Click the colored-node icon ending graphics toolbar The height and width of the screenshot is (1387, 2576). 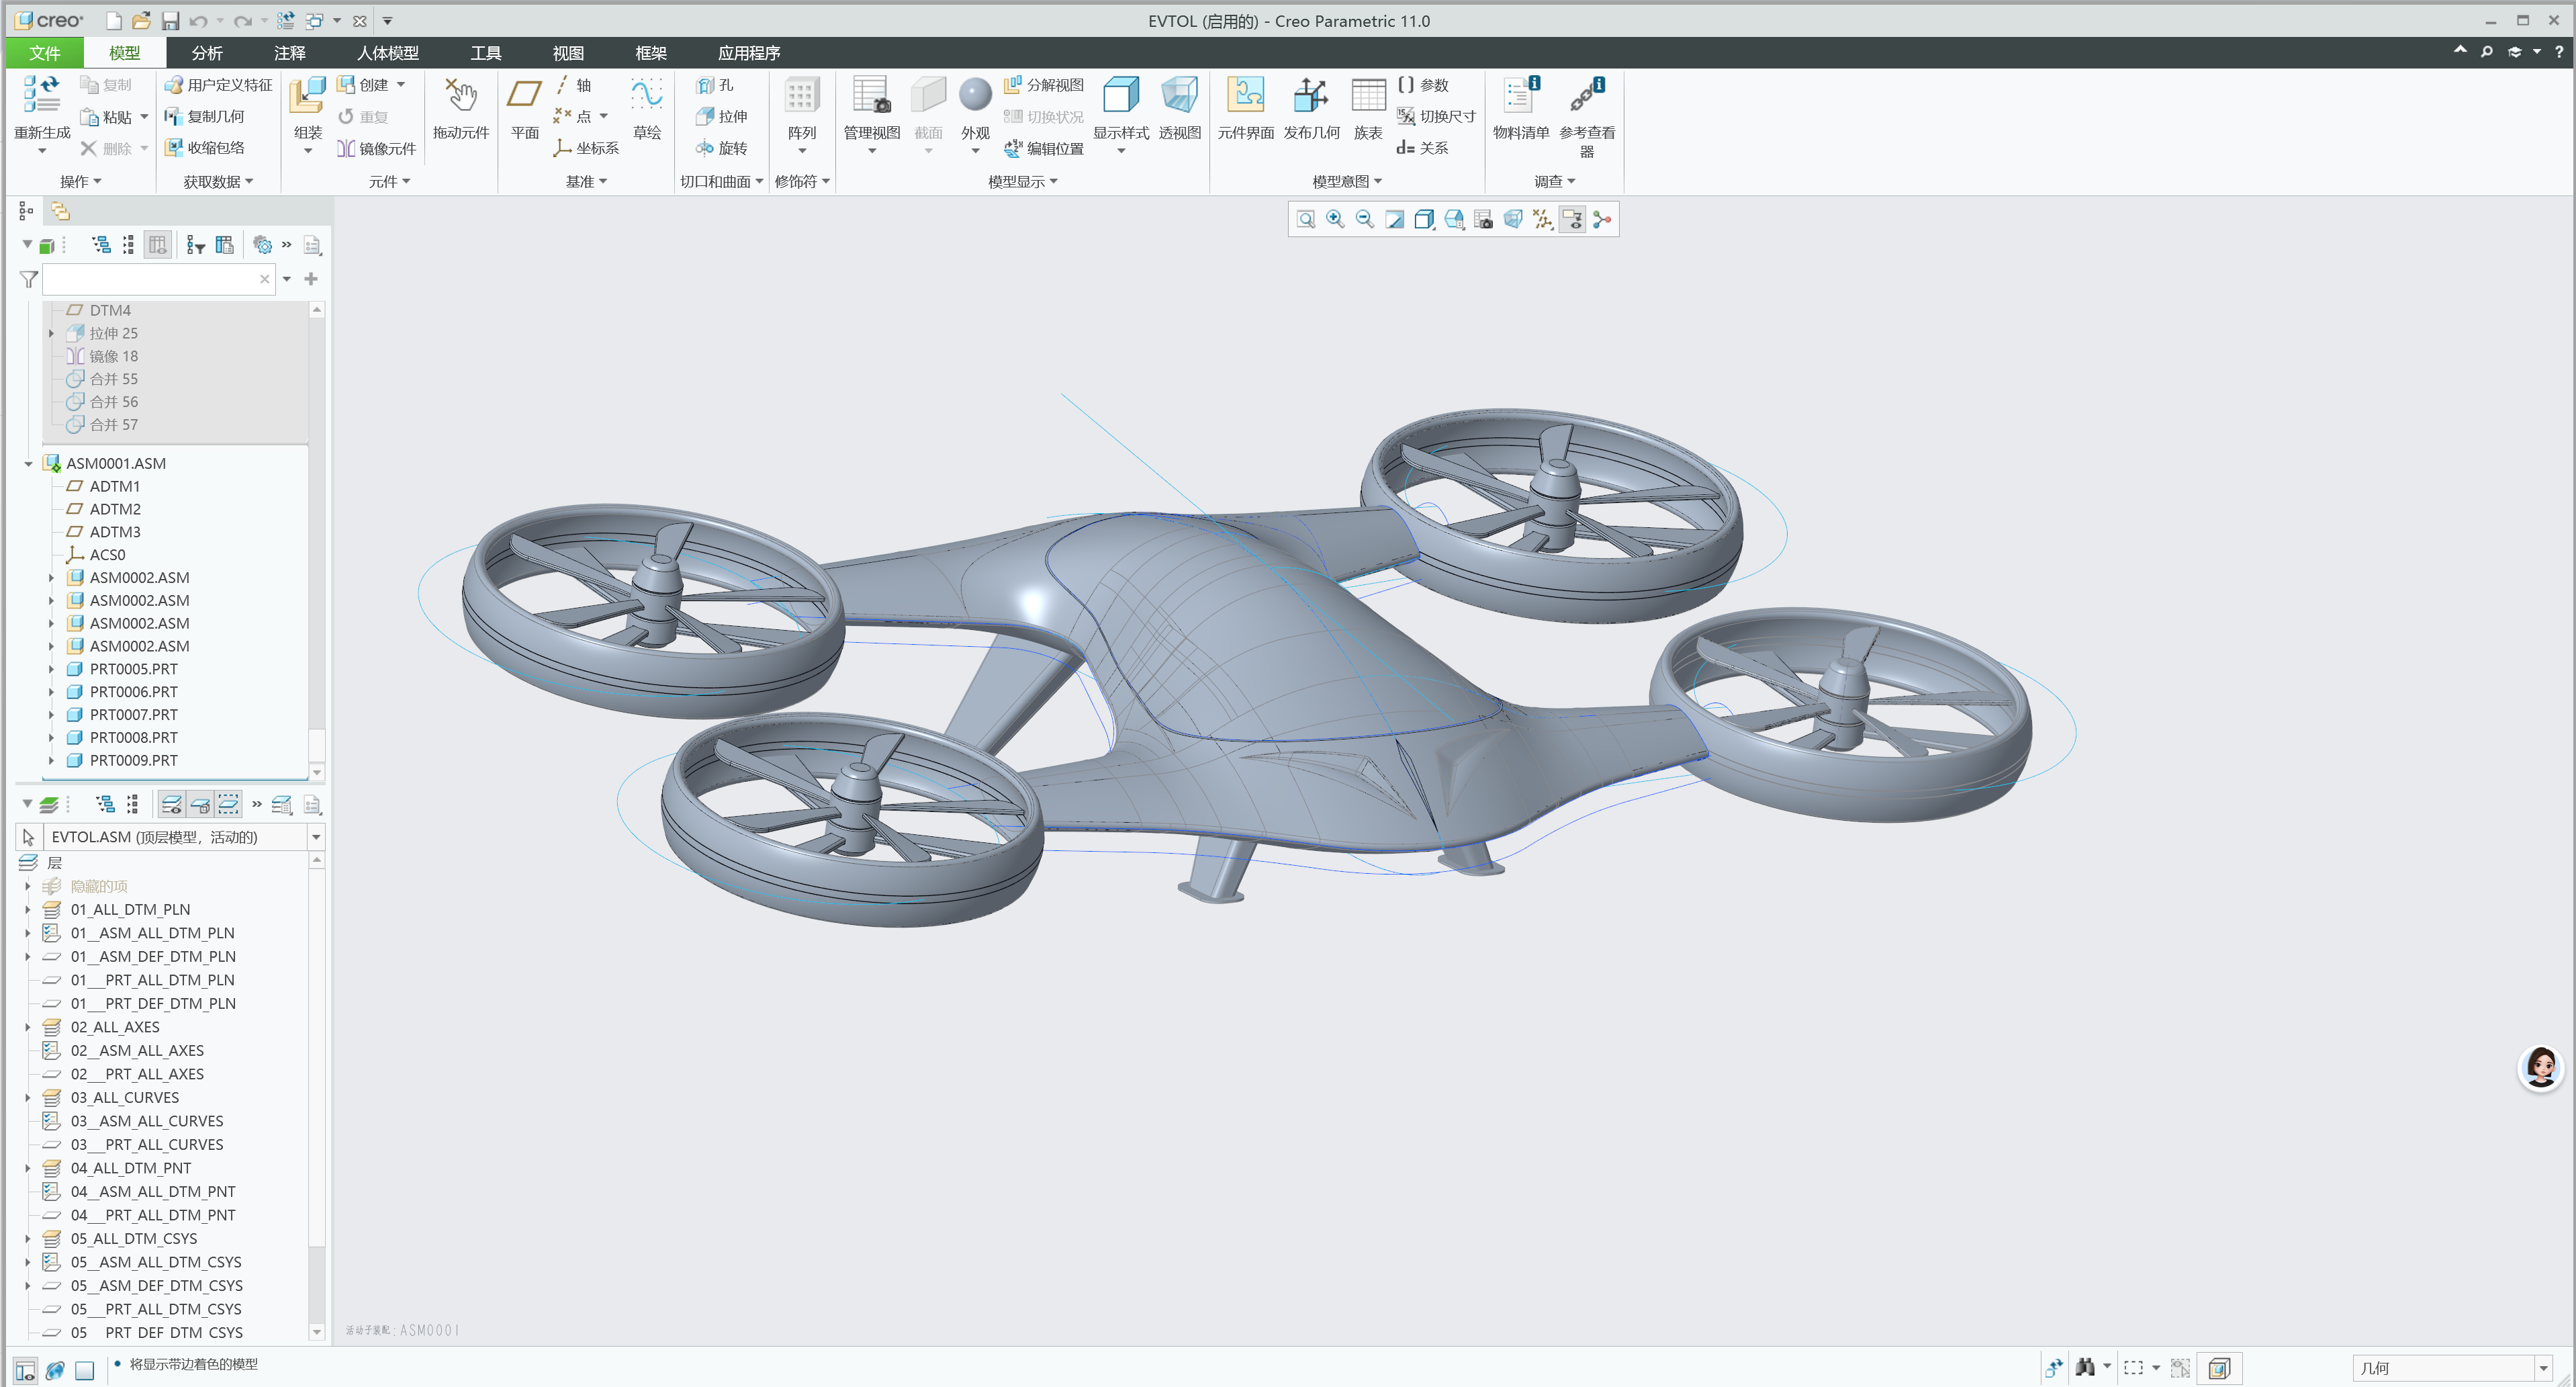click(1602, 219)
